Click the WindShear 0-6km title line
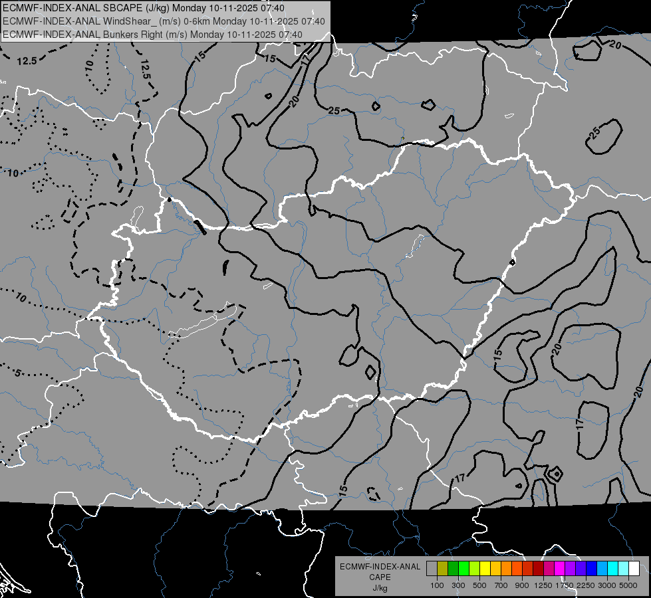This screenshot has width=651, height=598. point(164,21)
